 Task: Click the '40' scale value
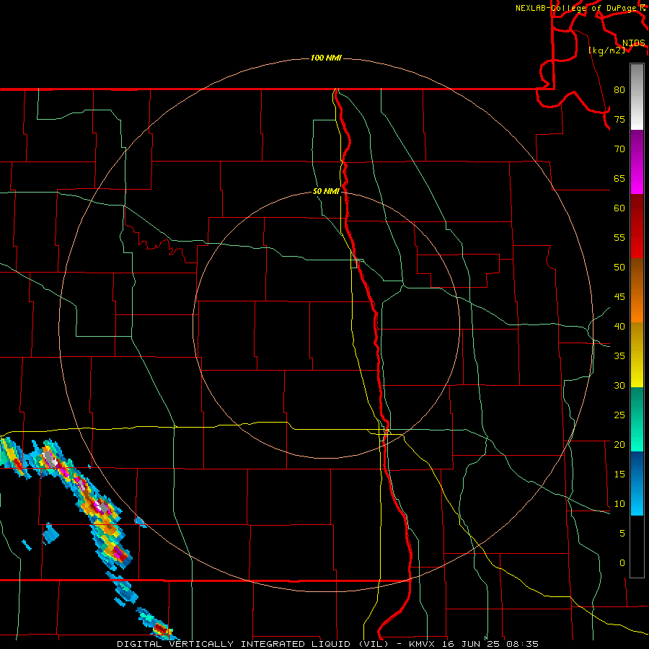click(x=619, y=326)
